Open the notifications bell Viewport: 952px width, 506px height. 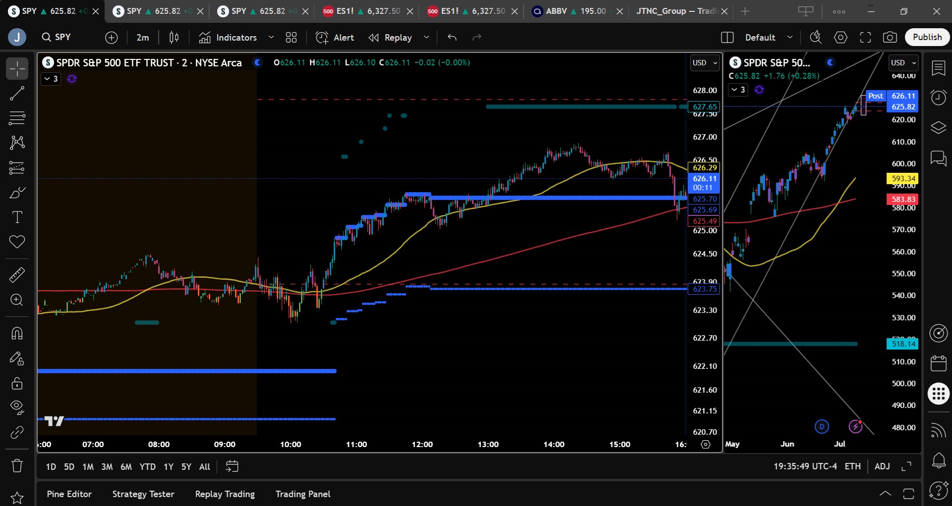[939, 461]
